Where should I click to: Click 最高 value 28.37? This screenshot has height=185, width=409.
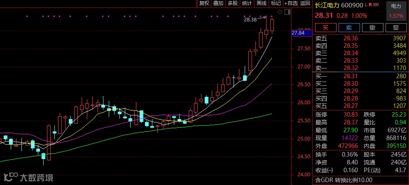pyautogui.click(x=351, y=122)
